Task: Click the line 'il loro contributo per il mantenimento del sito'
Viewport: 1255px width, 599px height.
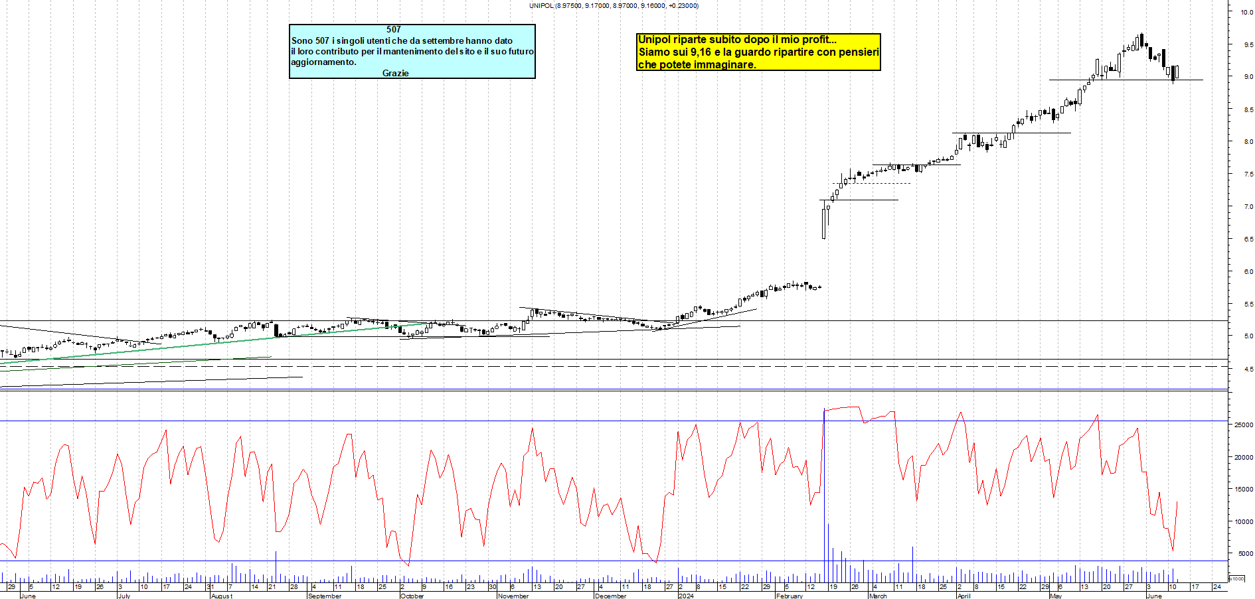Action: click(x=412, y=51)
